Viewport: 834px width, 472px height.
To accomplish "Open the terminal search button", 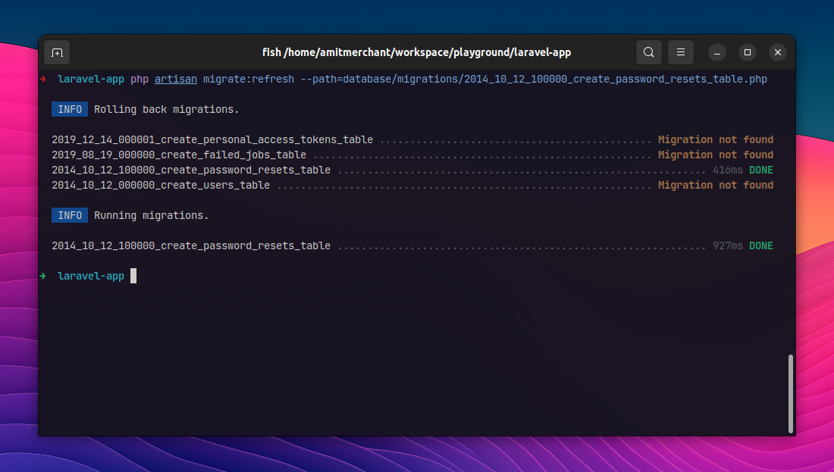I will click(648, 52).
